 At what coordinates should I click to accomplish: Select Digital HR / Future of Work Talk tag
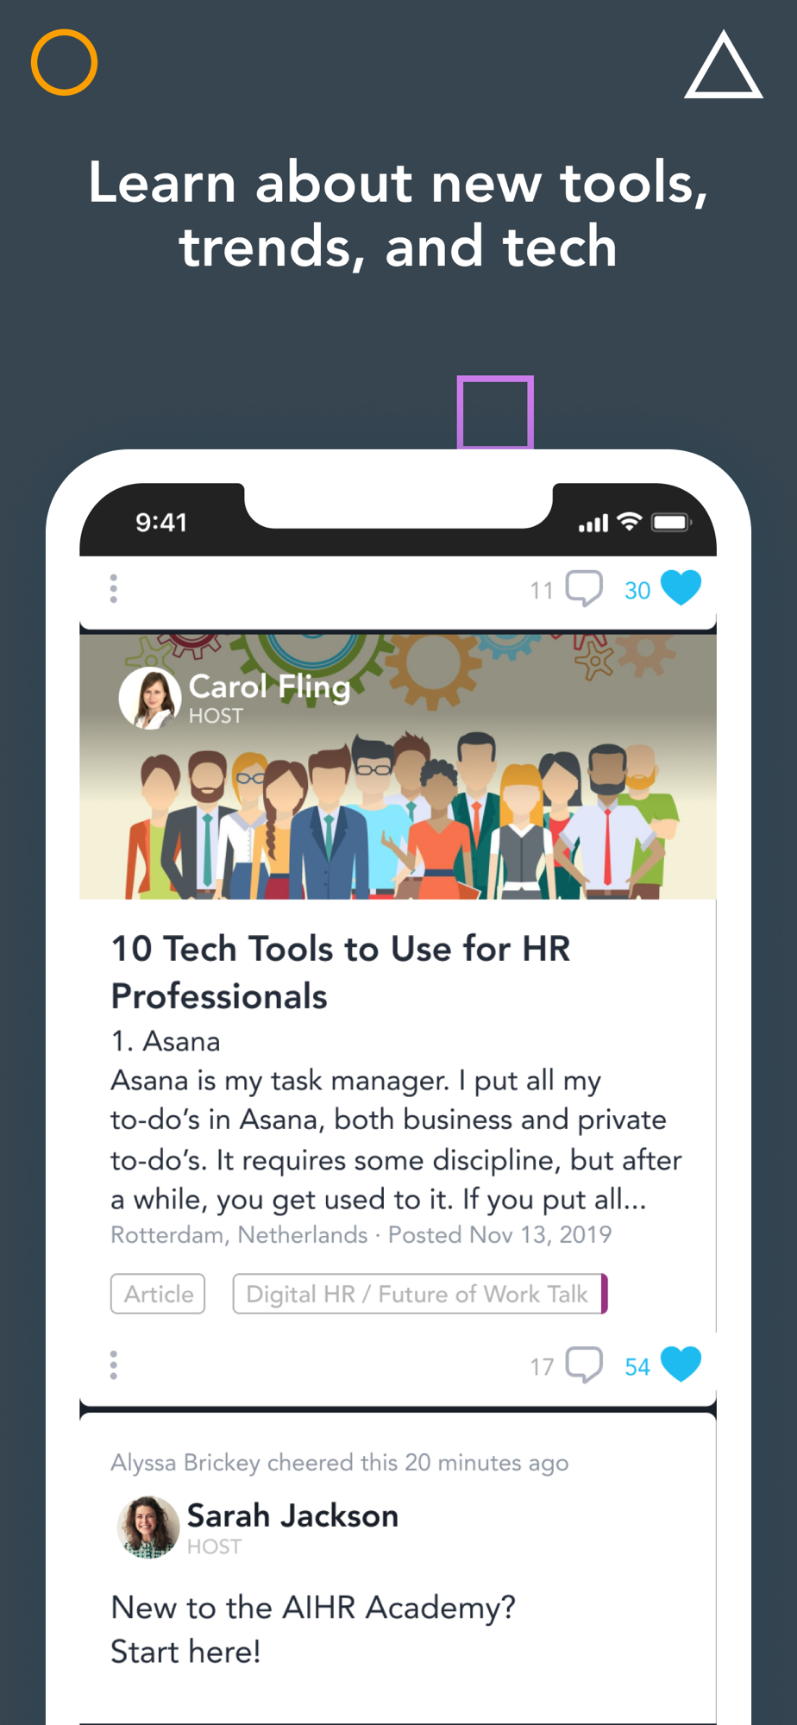(x=420, y=1294)
